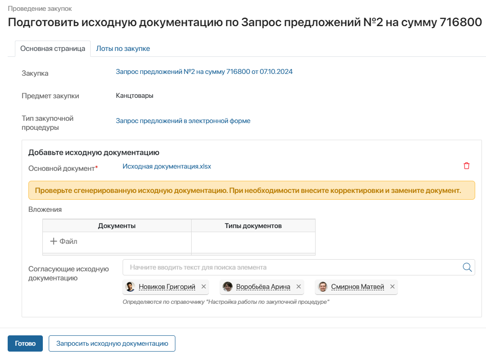Remove Новиков Григорий from approvers
The image size is (486, 357).
204,287
